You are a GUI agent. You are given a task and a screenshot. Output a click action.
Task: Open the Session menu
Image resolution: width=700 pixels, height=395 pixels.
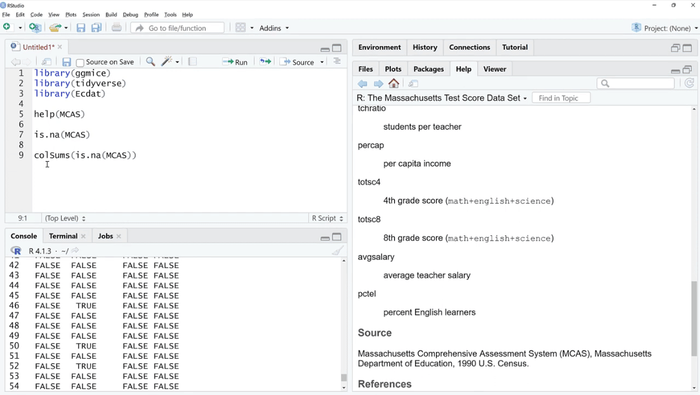91,15
